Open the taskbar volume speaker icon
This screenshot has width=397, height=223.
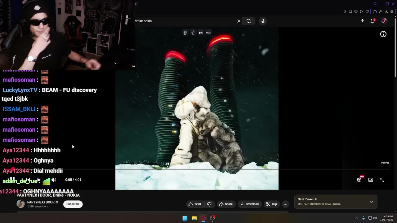(x=375, y=218)
